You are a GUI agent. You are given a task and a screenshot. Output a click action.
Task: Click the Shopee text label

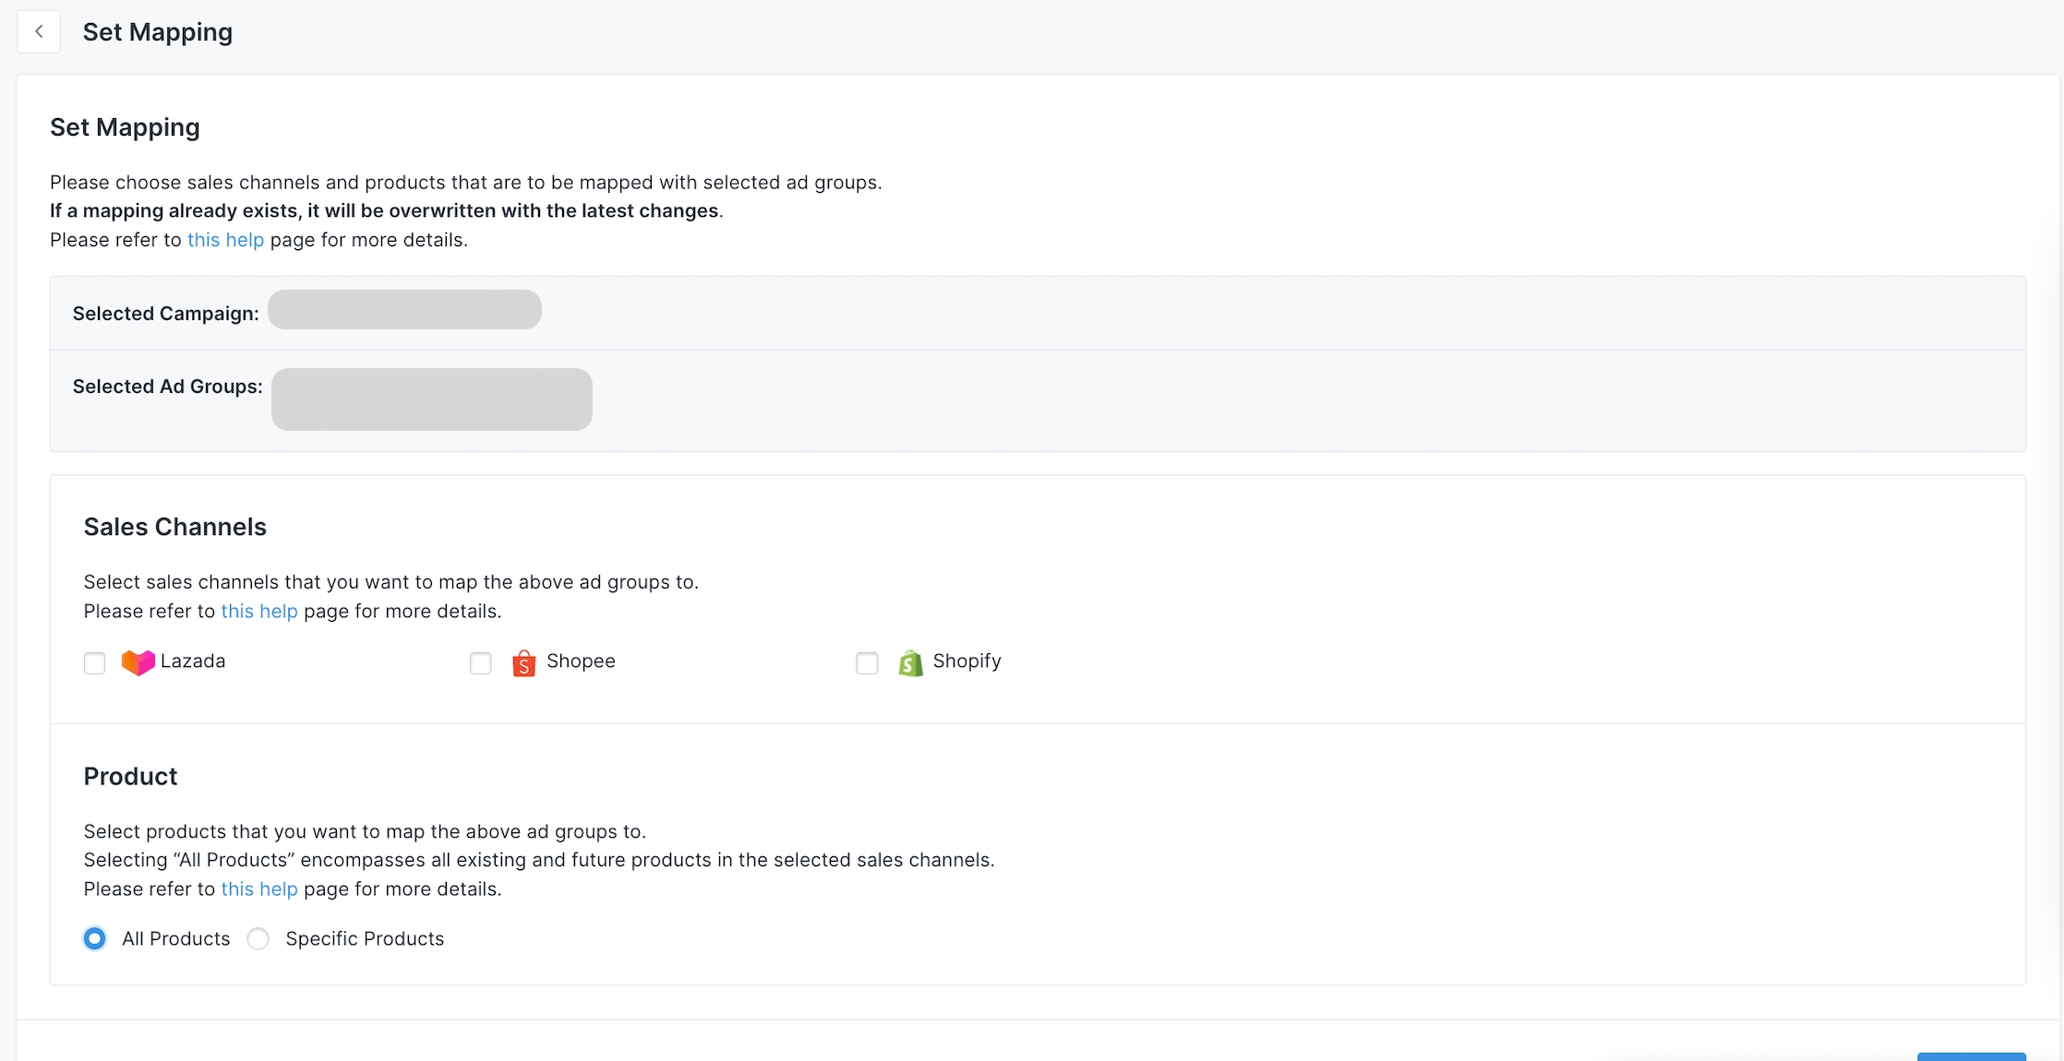pos(581,661)
